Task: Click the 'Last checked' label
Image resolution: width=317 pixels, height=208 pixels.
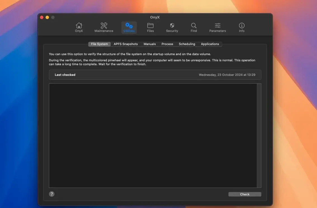Action: click(x=65, y=75)
